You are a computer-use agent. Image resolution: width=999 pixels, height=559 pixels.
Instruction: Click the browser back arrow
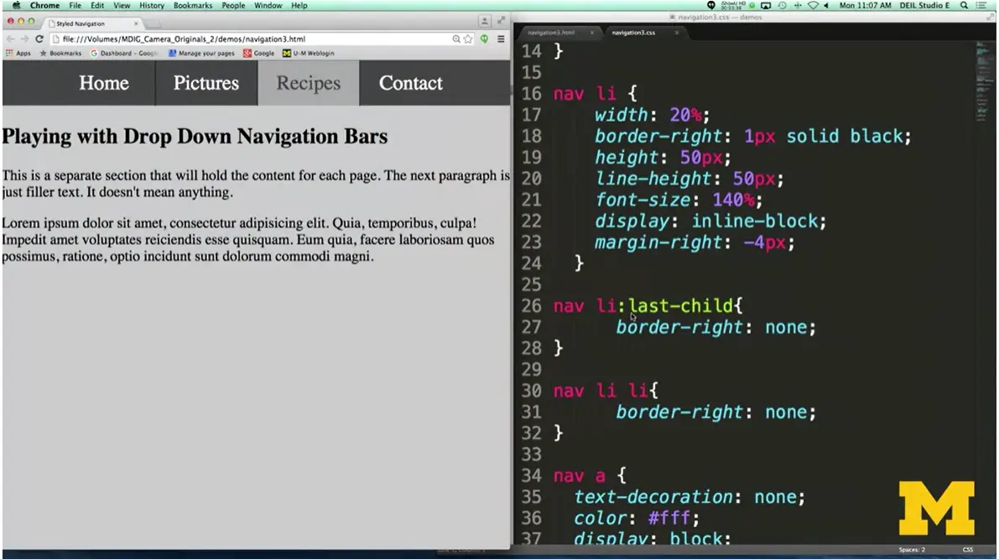[x=10, y=39]
